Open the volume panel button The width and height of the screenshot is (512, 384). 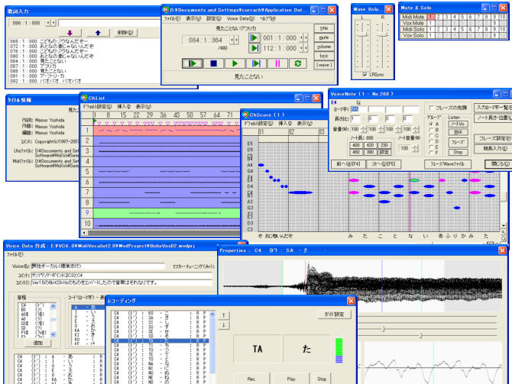[x=324, y=47]
